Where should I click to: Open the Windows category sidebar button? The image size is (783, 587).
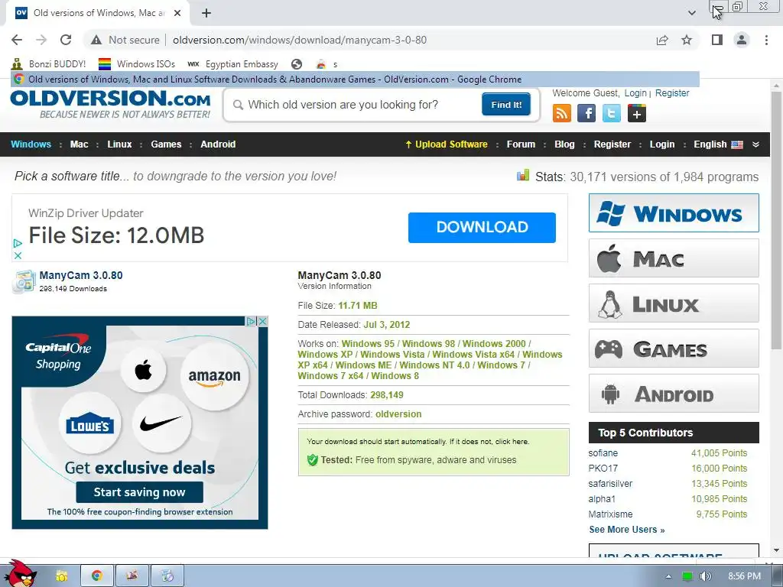pyautogui.click(x=674, y=213)
